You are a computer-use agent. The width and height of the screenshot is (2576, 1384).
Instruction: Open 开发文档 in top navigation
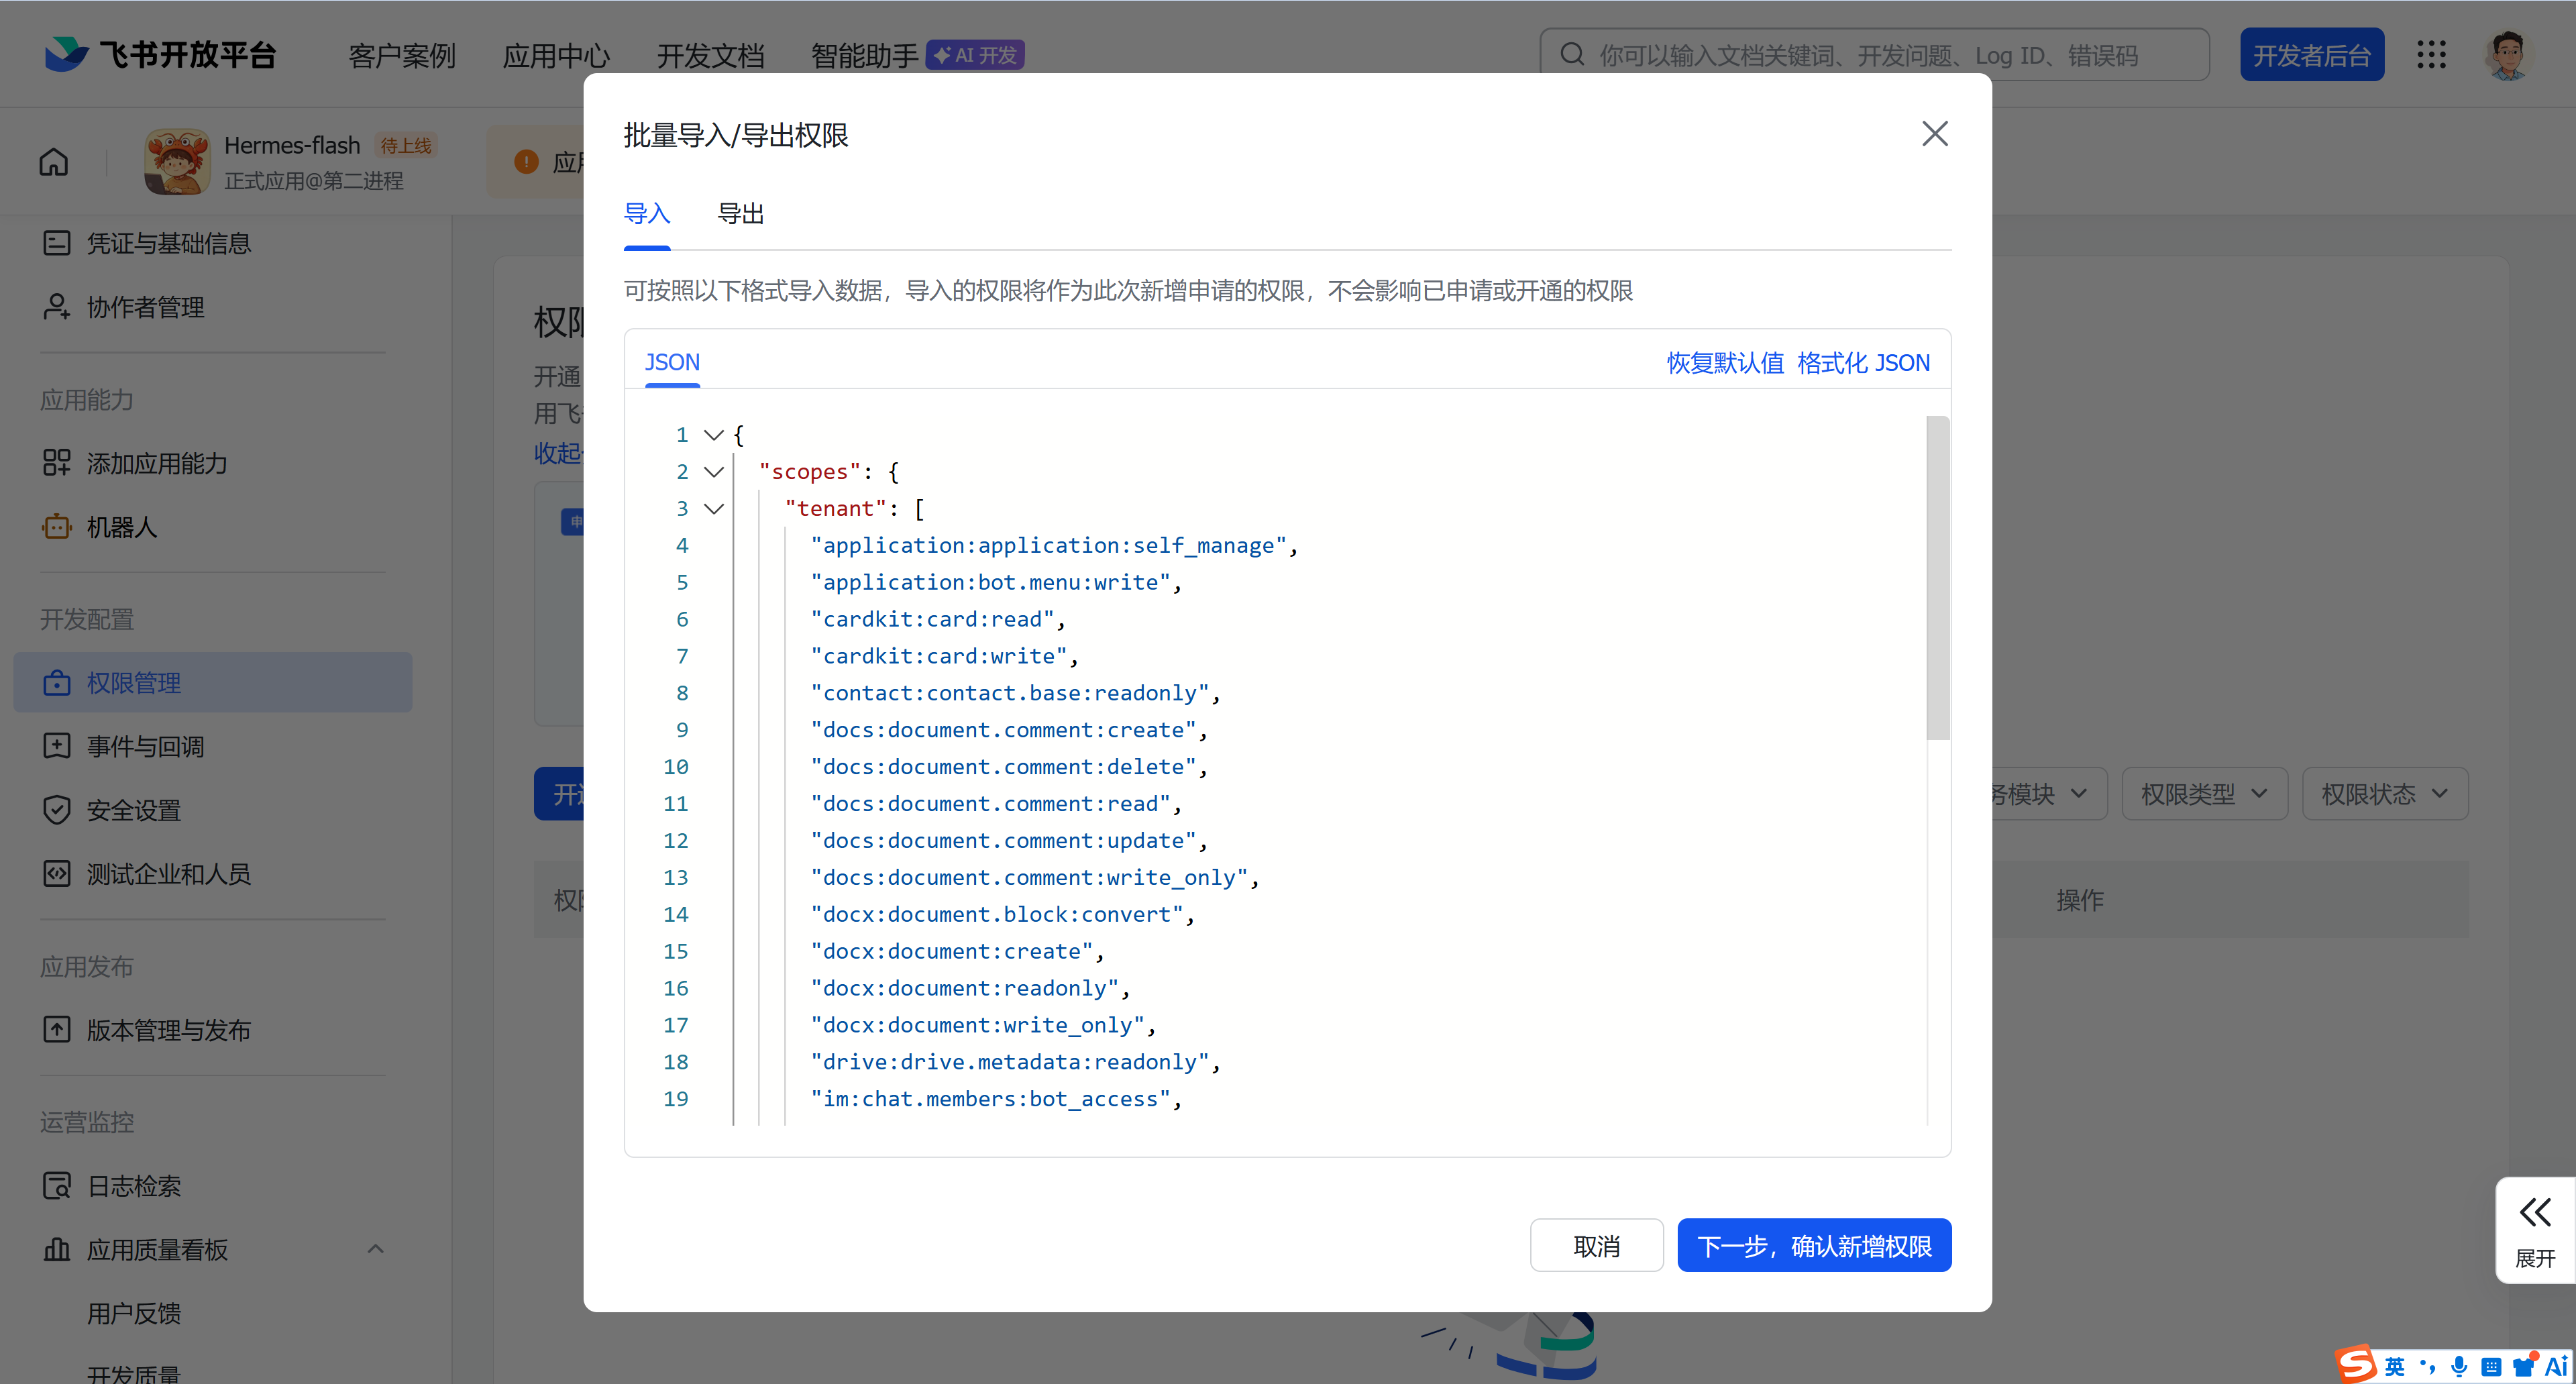tap(710, 55)
